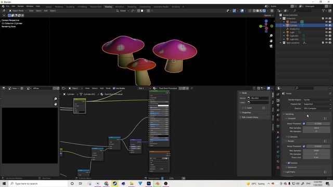Open Blender icon in the taskbar

click(157, 183)
